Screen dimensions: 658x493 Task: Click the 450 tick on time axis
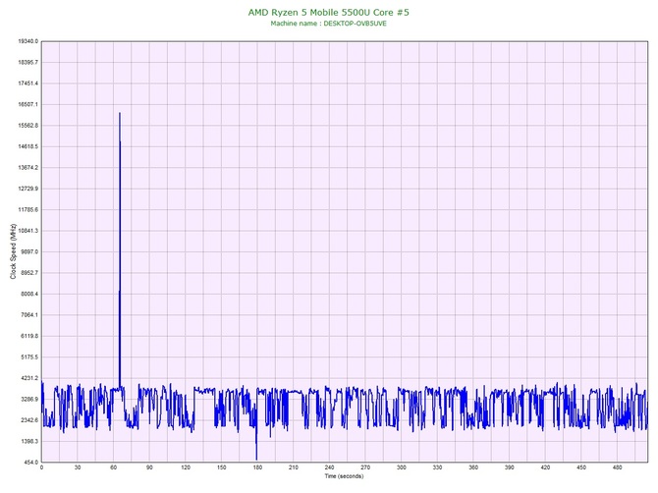581,467
